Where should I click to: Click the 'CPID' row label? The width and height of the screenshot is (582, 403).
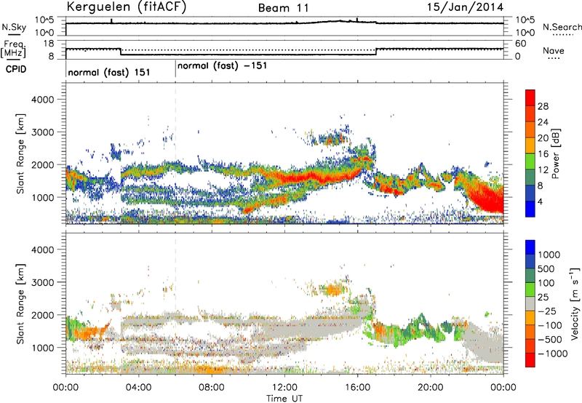click(15, 69)
